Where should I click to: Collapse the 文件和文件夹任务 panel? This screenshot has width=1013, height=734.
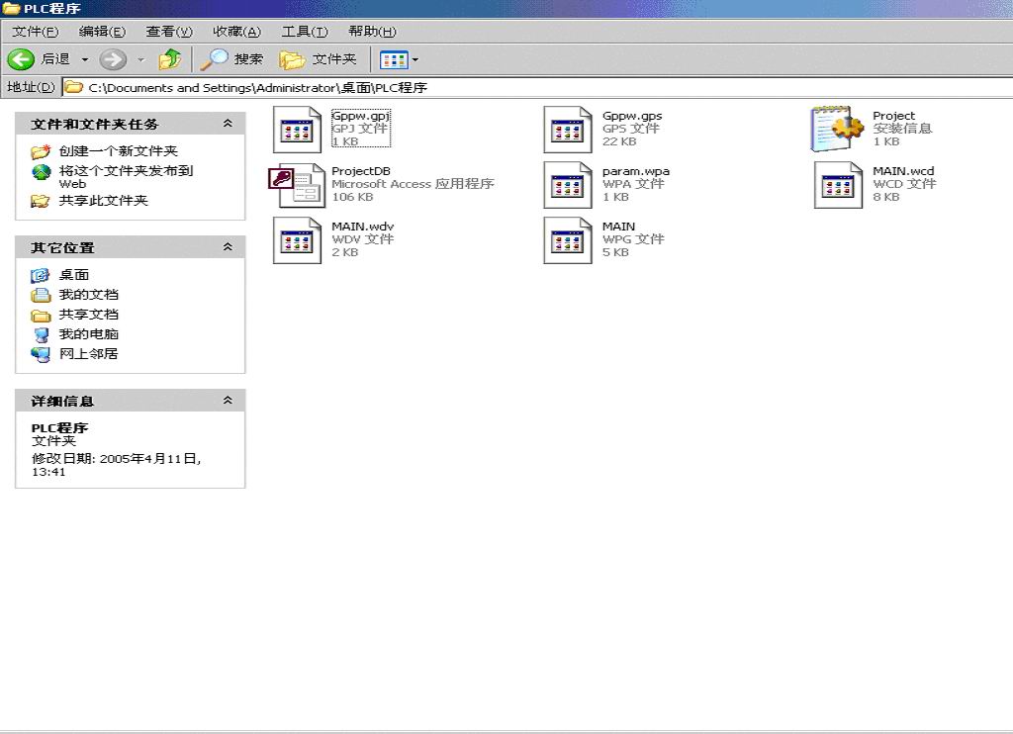coord(228,124)
